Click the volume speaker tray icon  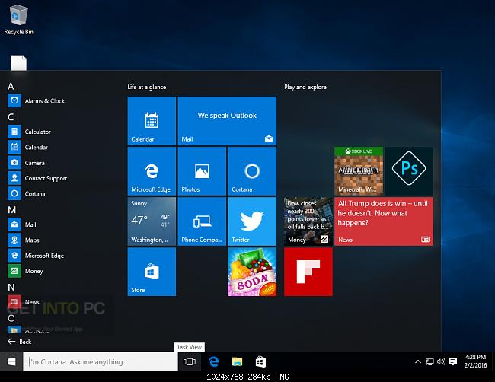[441, 361]
